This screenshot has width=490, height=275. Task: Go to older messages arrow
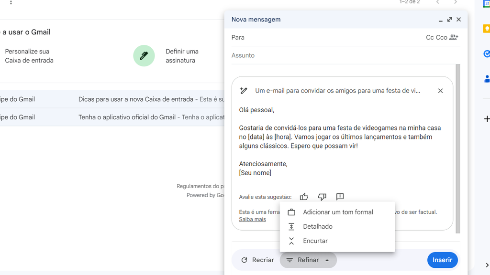[x=456, y=2]
